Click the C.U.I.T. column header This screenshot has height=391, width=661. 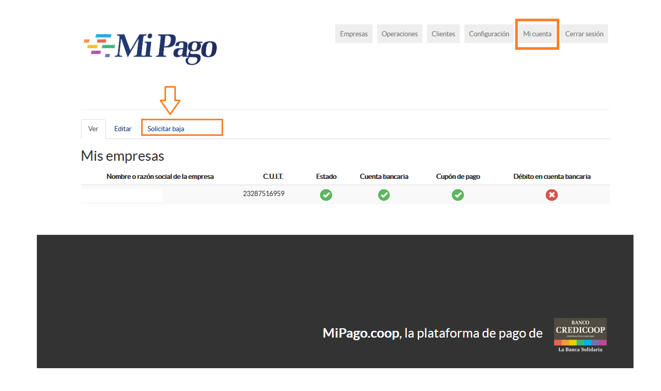pos(273,177)
